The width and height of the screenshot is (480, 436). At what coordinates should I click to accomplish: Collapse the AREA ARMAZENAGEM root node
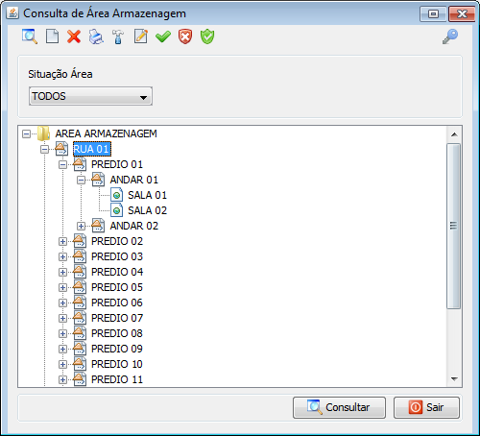point(26,133)
